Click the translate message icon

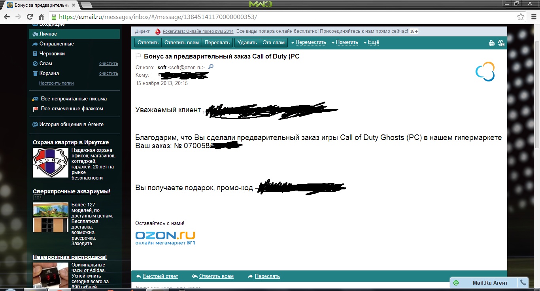point(501,43)
